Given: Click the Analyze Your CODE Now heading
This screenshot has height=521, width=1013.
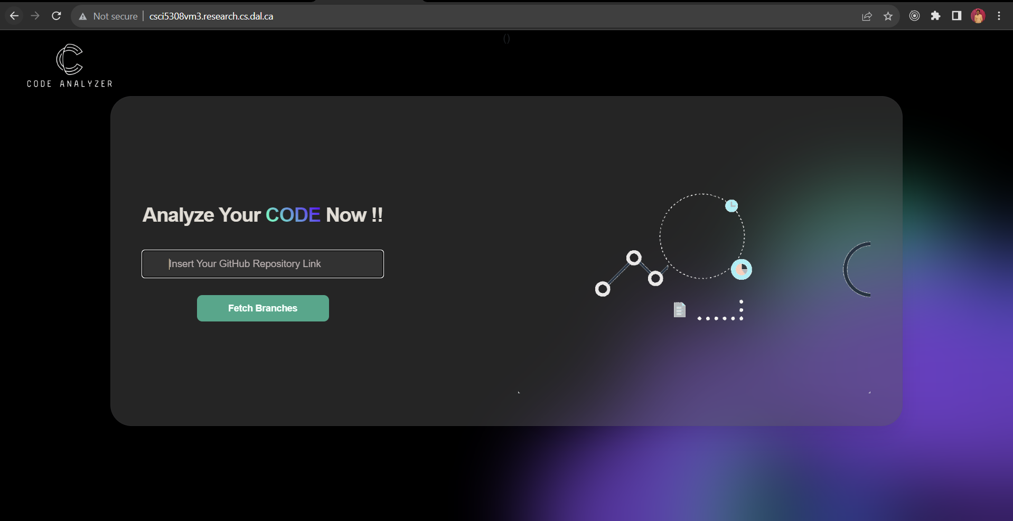Looking at the screenshot, I should (262, 215).
